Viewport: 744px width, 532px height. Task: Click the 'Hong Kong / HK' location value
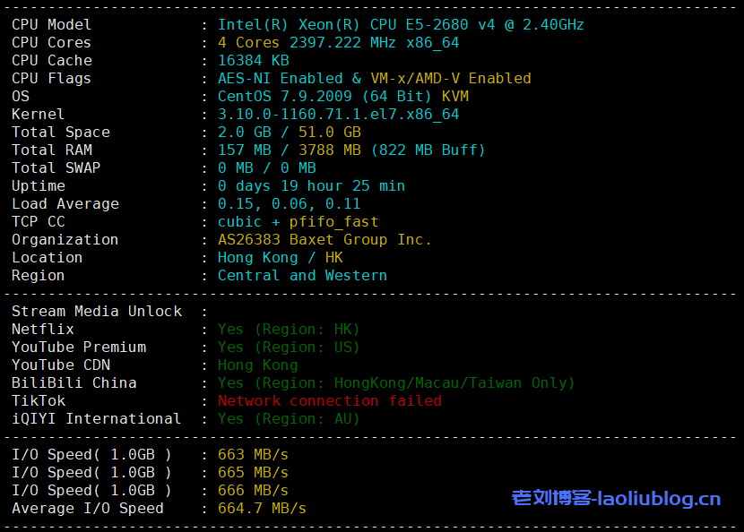click(280, 258)
